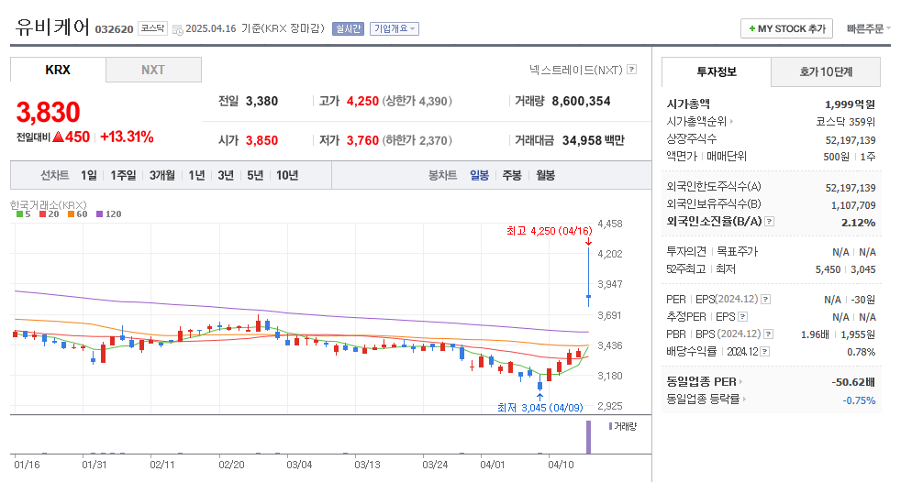The height and width of the screenshot is (482, 912).
Task: Click the 04/16 blue candlestick on chart
Action: (589, 277)
